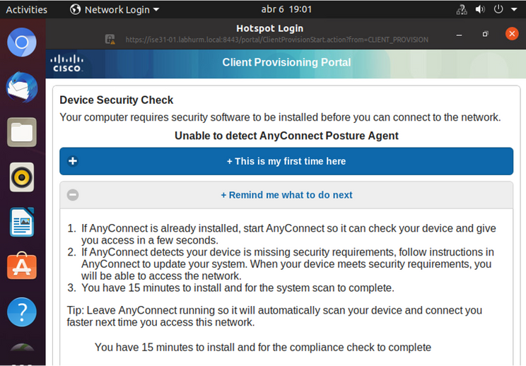Click step 1 'If AnyConnect is already installed'
526x366 pixels.
click(x=288, y=234)
